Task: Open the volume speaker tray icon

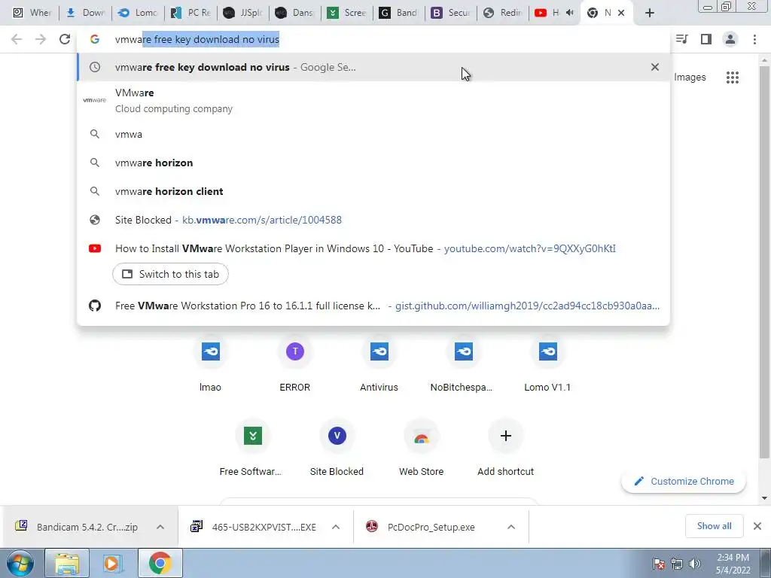Action: [695, 564]
